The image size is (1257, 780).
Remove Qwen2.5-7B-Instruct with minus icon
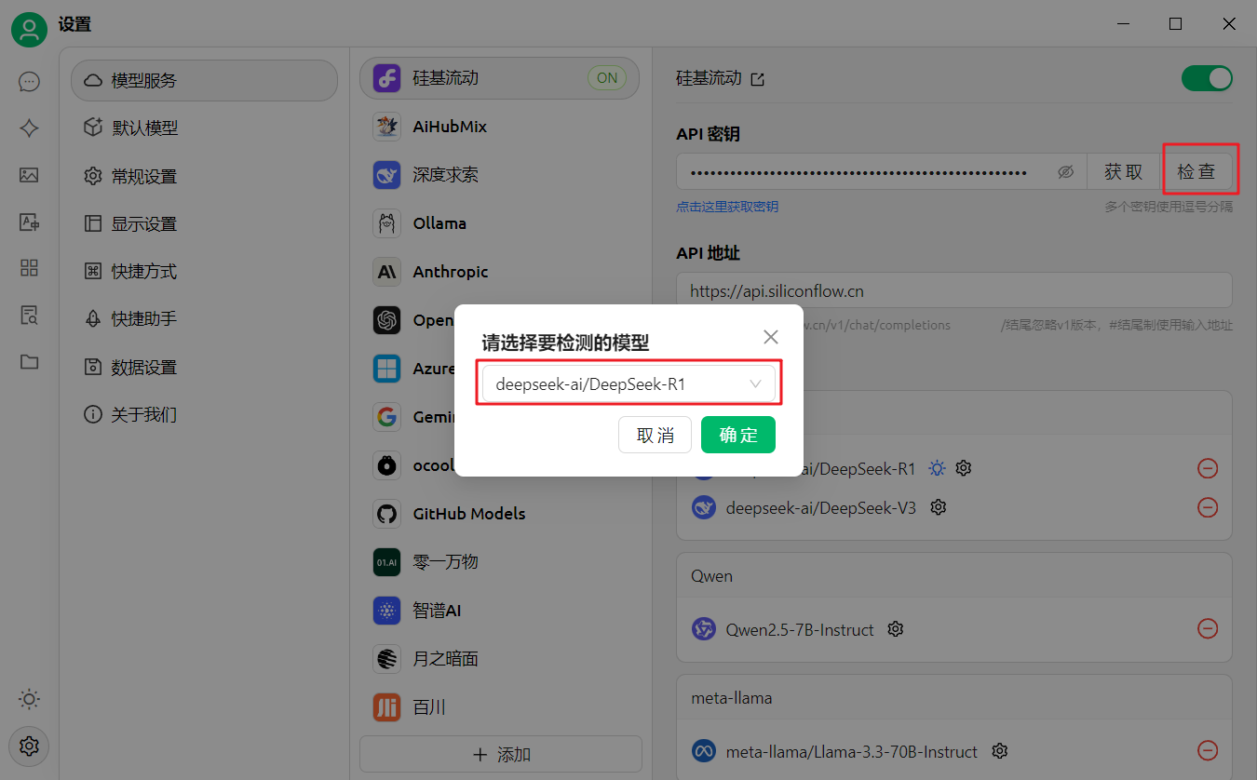1208,629
